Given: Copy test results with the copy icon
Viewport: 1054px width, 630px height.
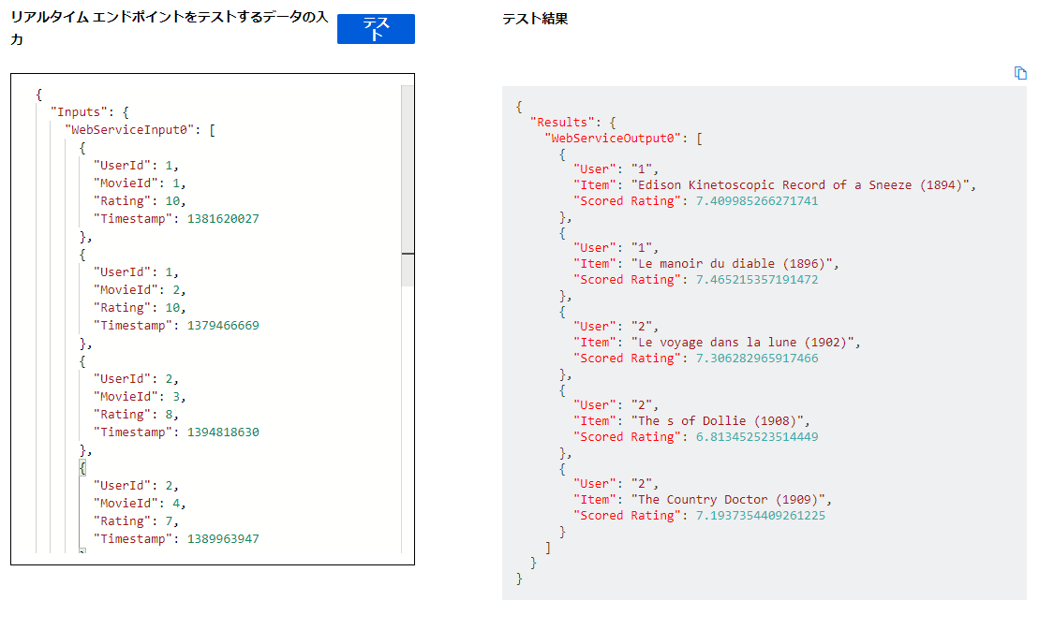Looking at the screenshot, I should (x=1020, y=73).
